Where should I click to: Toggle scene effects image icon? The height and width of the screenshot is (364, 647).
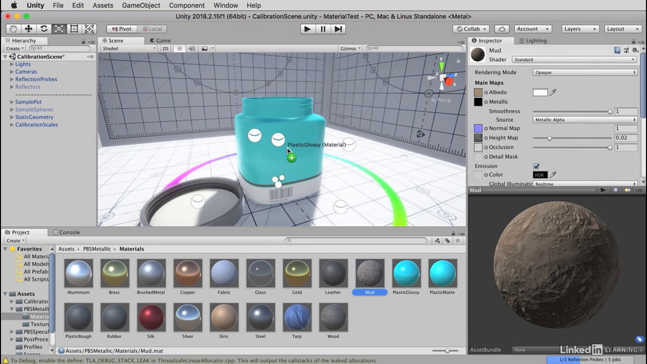coord(205,49)
